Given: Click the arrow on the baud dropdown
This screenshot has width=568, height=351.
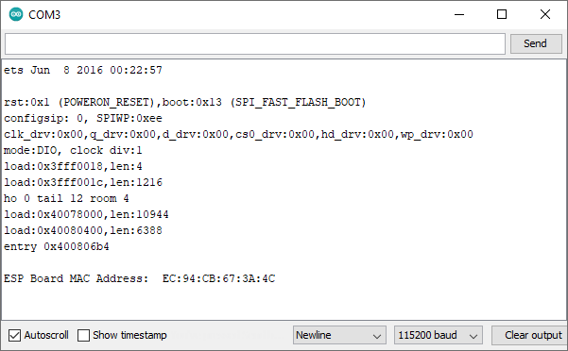Looking at the screenshot, I should tap(473, 336).
